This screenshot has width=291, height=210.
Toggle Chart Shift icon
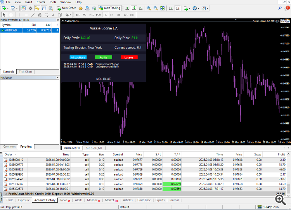click(178, 8)
